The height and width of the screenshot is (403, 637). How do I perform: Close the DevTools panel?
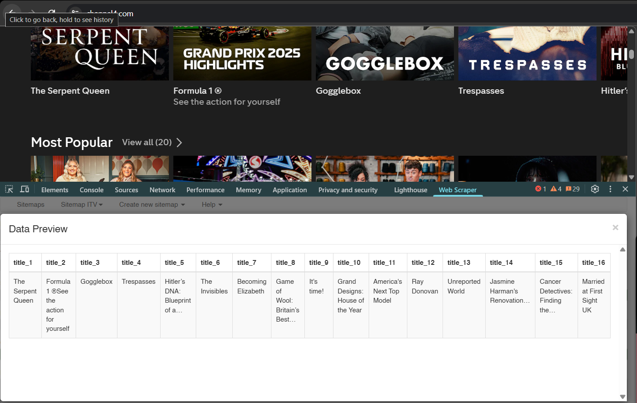point(625,189)
